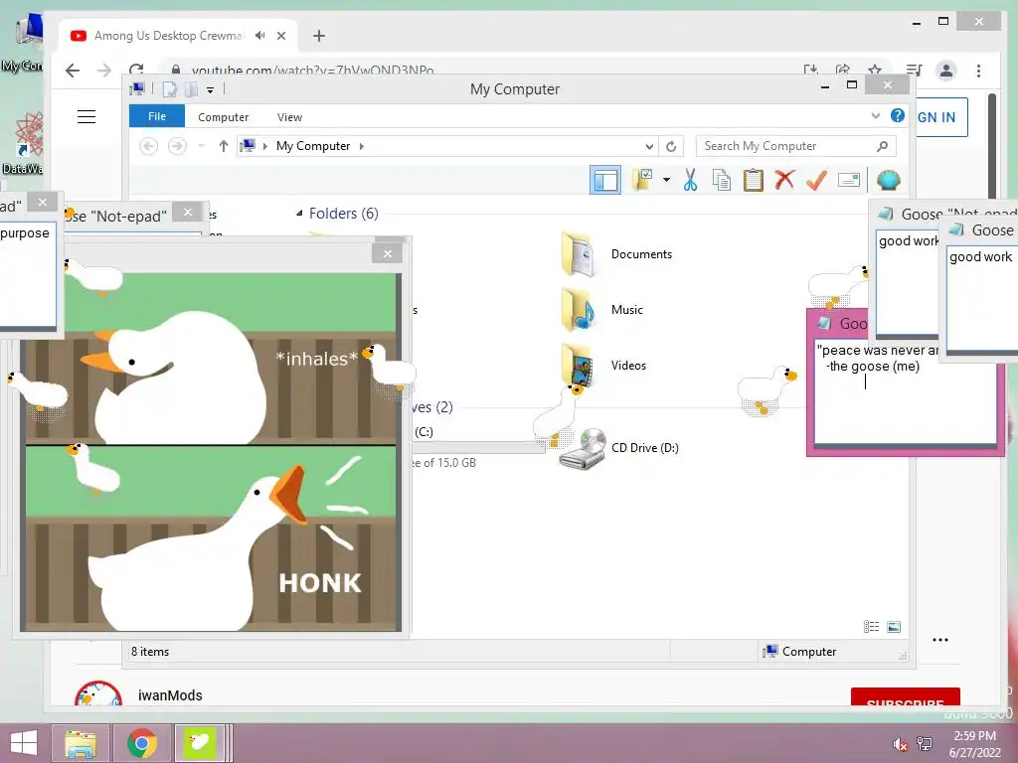
Task: Click the youtube.com address bar
Action: (x=311, y=71)
